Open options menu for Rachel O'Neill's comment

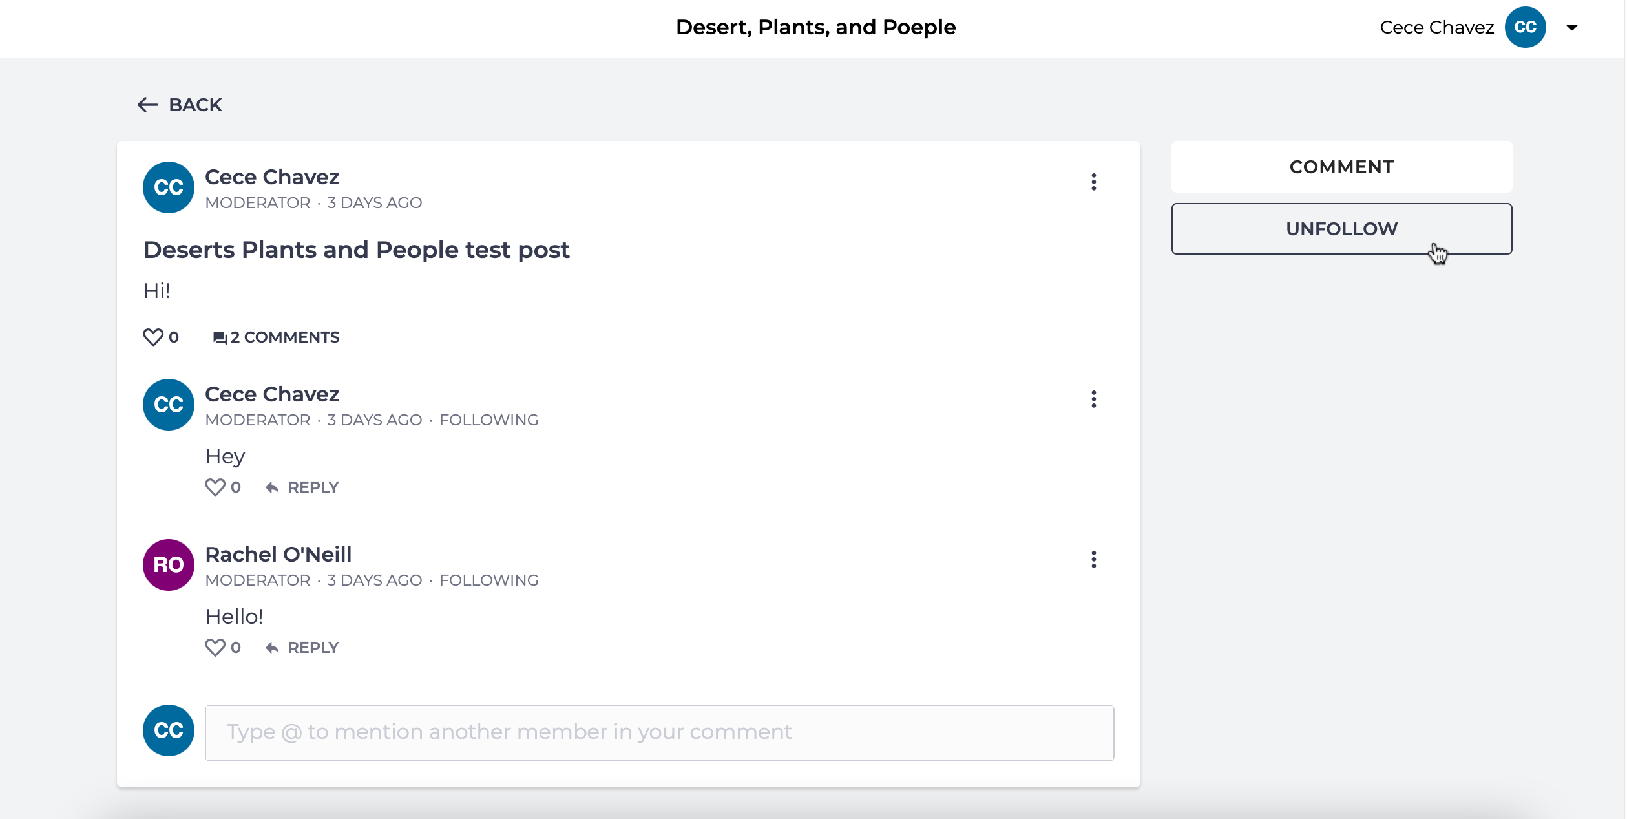click(x=1093, y=560)
